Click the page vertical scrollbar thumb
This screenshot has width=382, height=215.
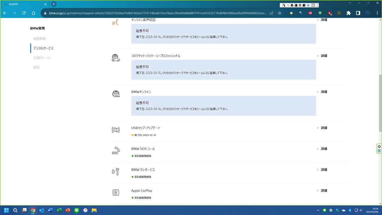coord(380,103)
